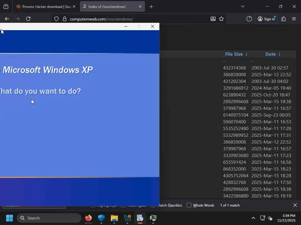301x225 pixels.
Task: Open the VS-style taskbar app icon
Action: 127,218
